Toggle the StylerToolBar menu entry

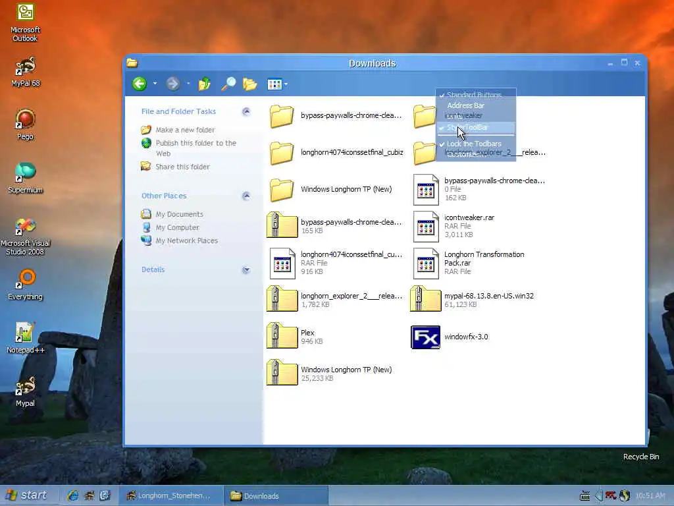475,127
